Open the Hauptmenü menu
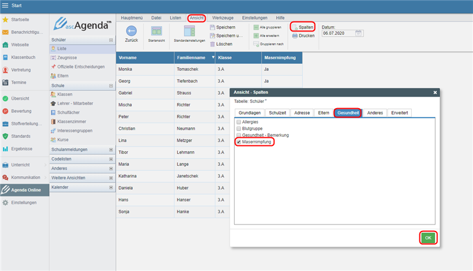Viewport: 473px width, 271px height. pyautogui.click(x=132, y=18)
